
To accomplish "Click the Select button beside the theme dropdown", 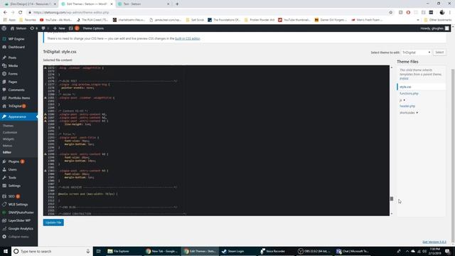I will [x=439, y=53].
